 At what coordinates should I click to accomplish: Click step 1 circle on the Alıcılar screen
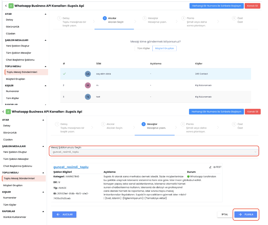point(59,18)
